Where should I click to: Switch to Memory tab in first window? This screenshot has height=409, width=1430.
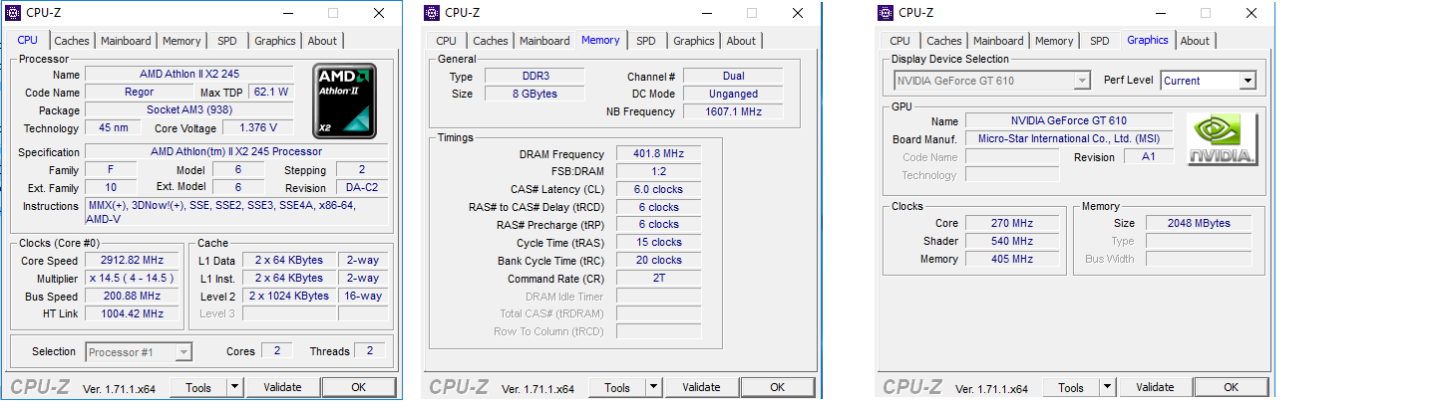click(181, 41)
